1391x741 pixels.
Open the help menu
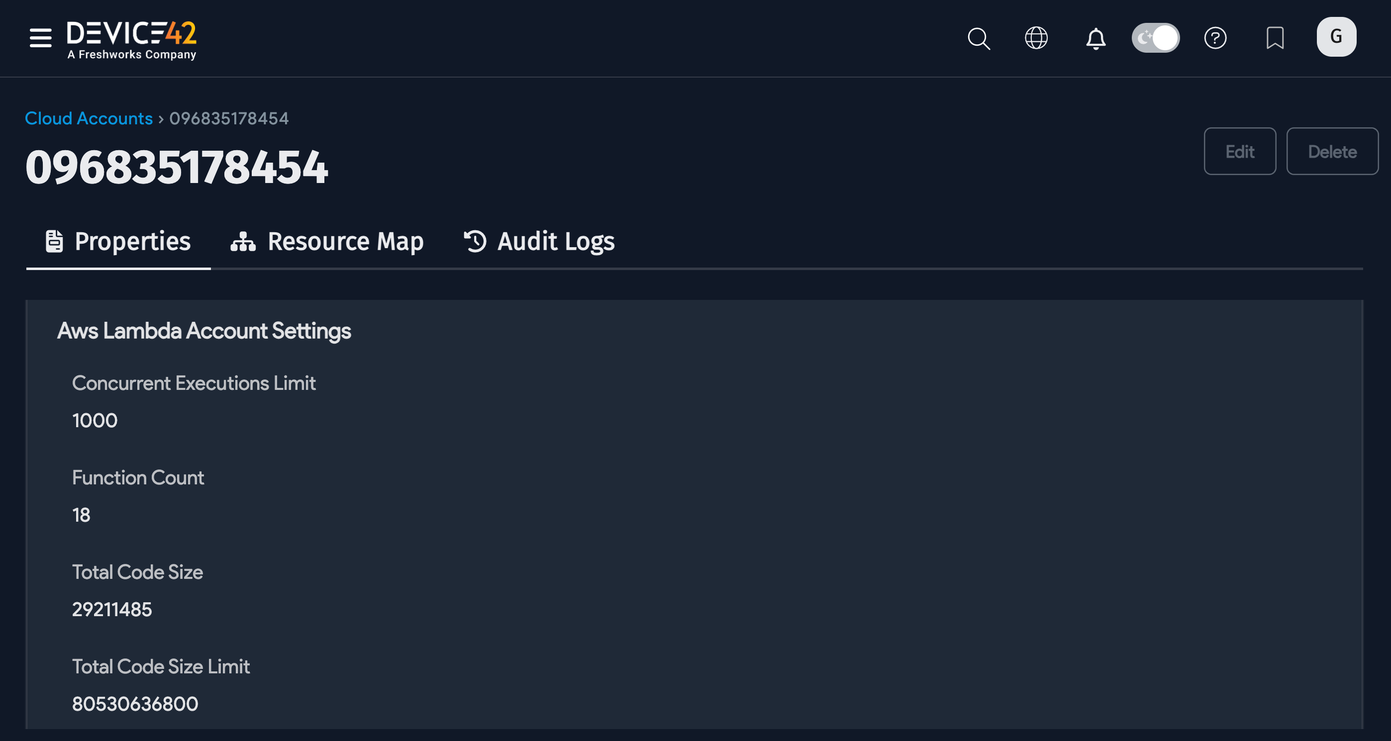click(1215, 38)
